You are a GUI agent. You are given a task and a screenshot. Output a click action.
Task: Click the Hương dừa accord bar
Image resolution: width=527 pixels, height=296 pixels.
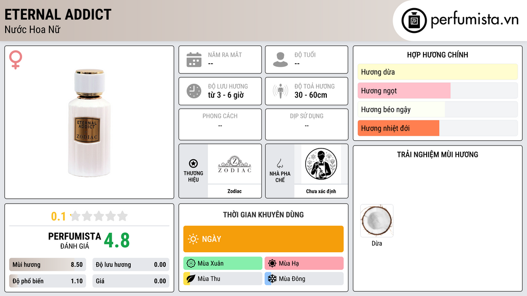(x=437, y=72)
